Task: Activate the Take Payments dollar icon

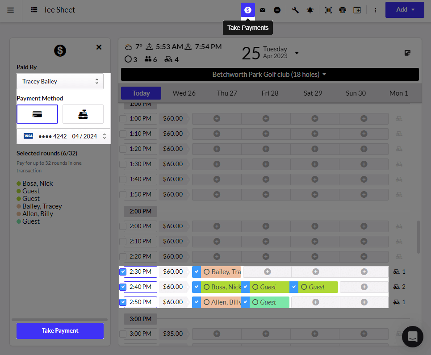Action: pos(248,10)
